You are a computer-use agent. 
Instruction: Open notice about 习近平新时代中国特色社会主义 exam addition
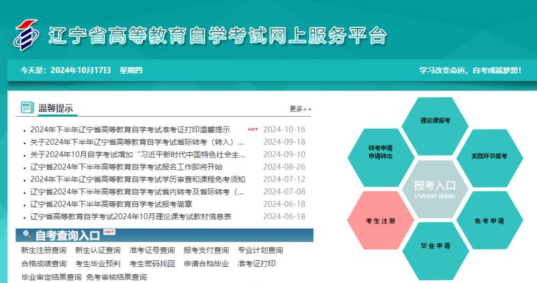(x=138, y=155)
